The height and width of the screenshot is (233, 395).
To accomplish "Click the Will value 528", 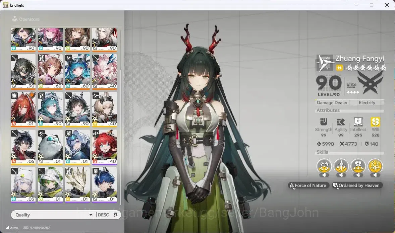I will [x=375, y=135].
